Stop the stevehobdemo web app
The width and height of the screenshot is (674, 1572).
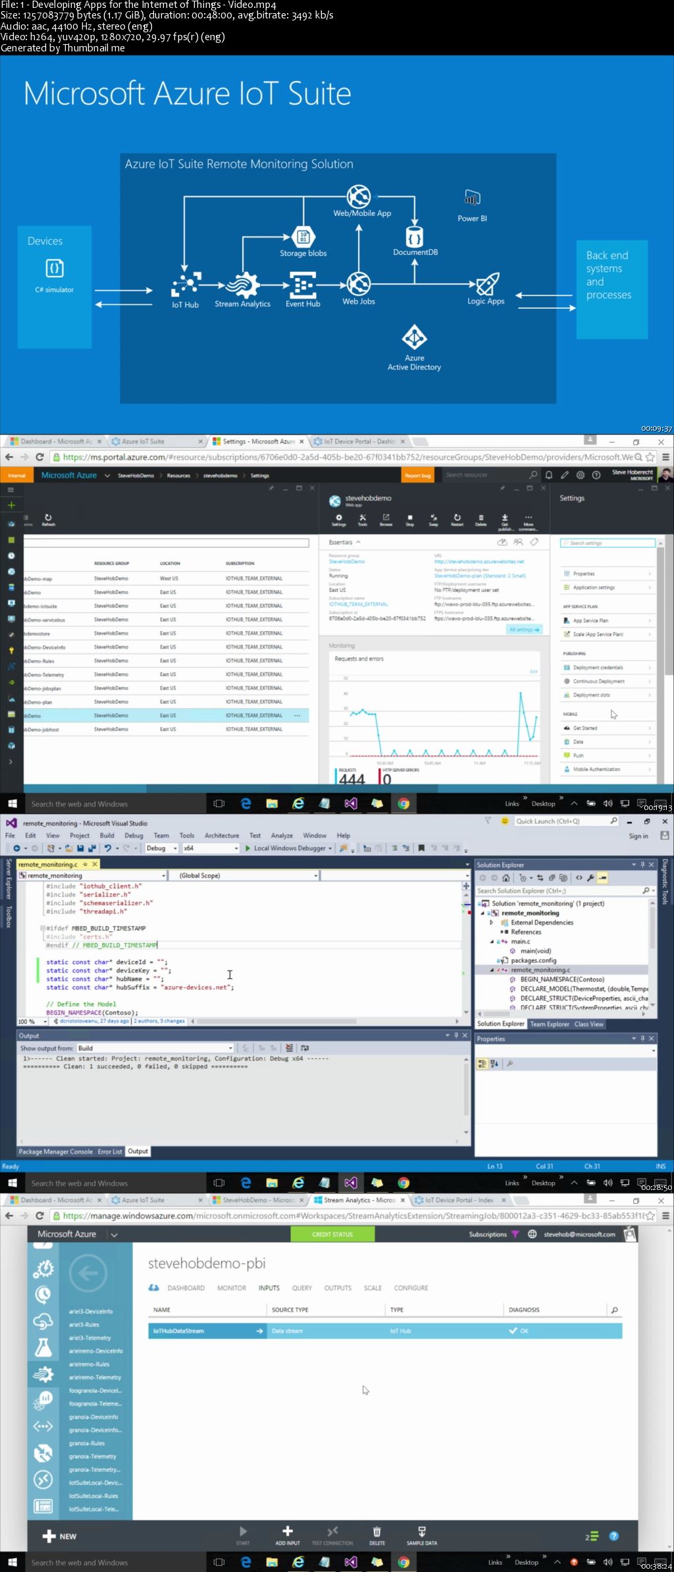point(410,520)
